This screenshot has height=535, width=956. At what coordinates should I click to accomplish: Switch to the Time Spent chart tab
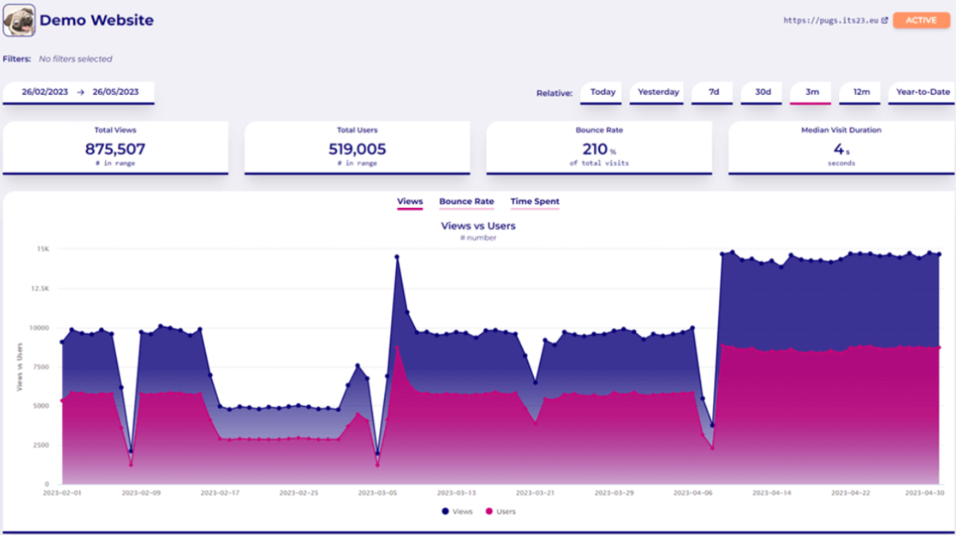535,202
